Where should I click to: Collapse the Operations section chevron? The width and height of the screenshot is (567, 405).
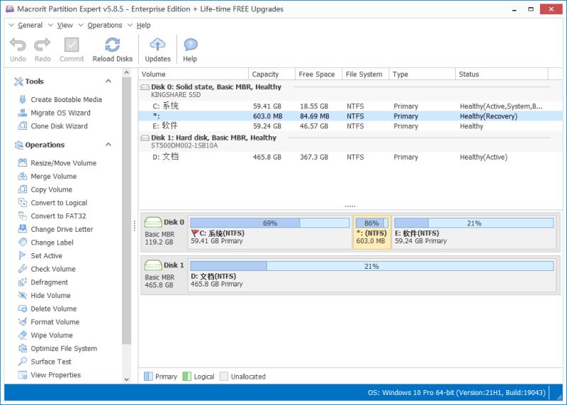click(x=108, y=145)
